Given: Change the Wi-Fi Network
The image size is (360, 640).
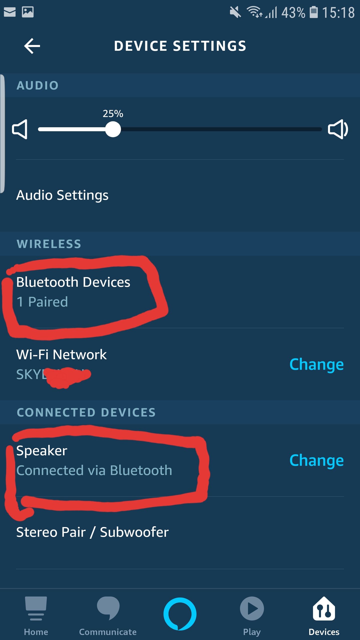Looking at the screenshot, I should [316, 364].
